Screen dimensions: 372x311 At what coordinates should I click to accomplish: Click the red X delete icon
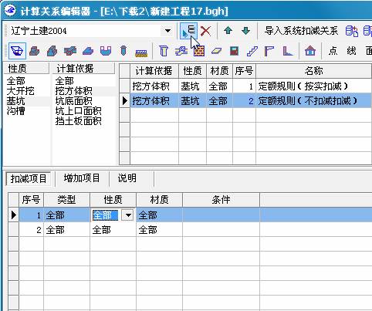205,31
